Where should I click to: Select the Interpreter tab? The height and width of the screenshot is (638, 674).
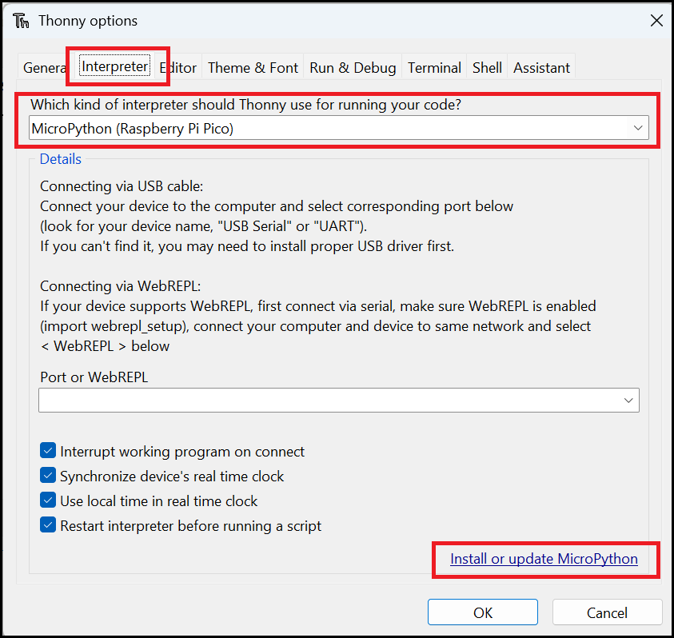point(115,66)
